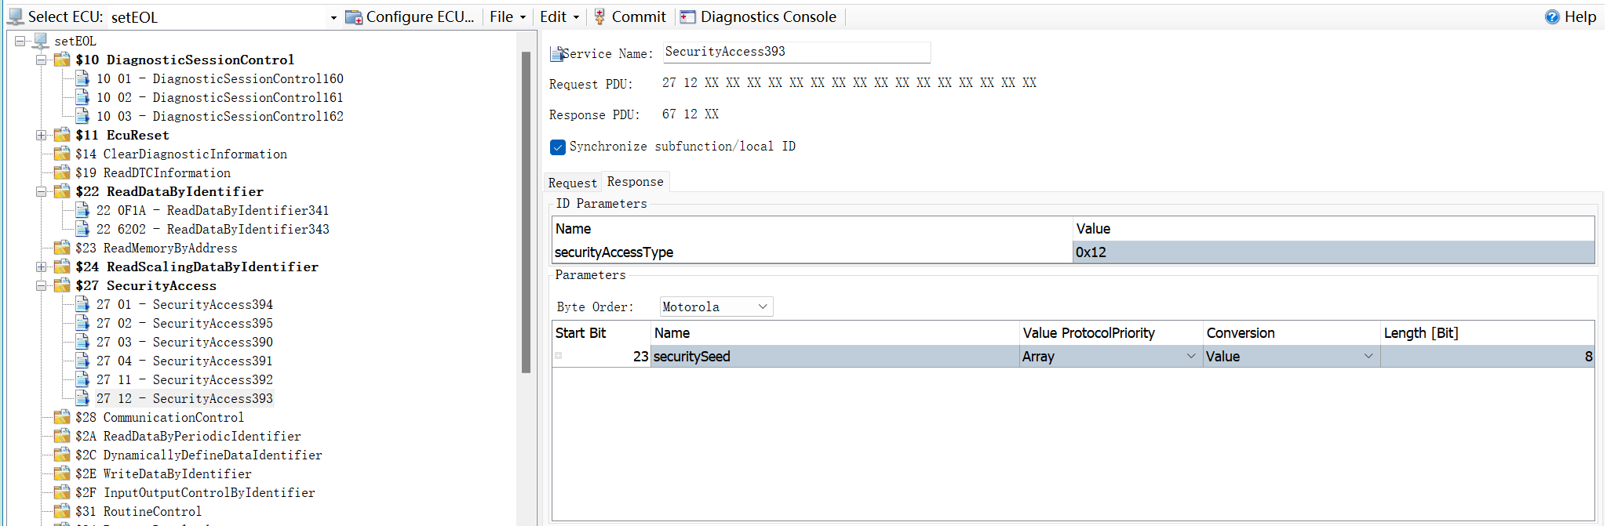Select 22 6202 ReadDataByIdentifier343 item
Image resolution: width=1607 pixels, height=526 pixels.
[213, 229]
